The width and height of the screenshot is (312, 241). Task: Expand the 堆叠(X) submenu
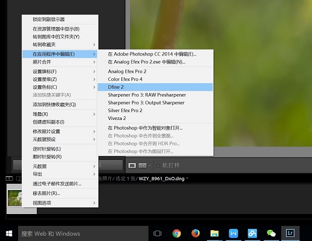(x=60, y=114)
